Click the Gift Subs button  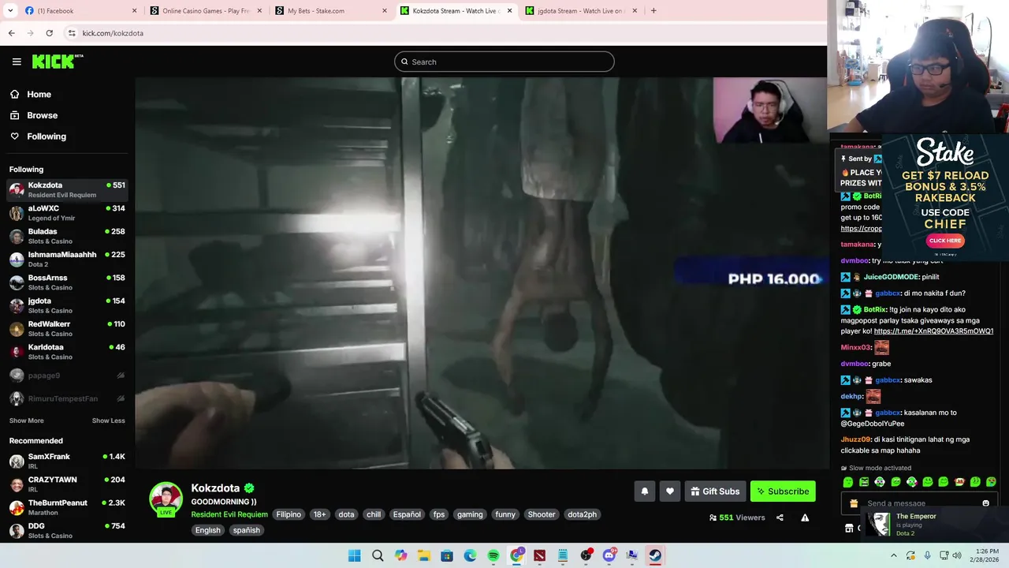coord(716,491)
